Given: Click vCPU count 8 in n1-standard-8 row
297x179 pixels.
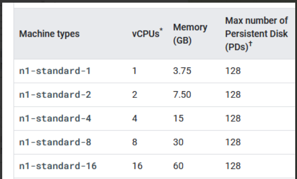Looking at the screenshot, I should [x=135, y=142].
